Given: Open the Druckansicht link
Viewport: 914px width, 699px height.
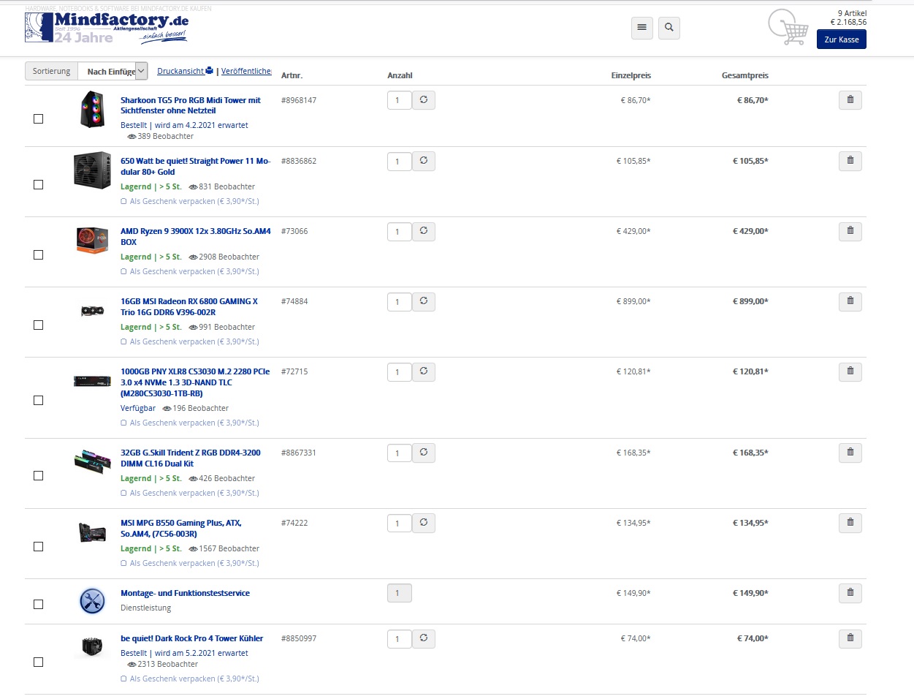Looking at the screenshot, I should (x=180, y=71).
